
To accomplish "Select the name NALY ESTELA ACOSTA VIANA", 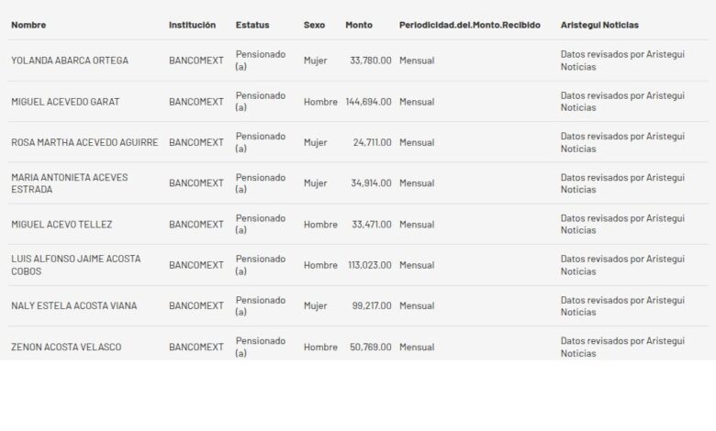I will [74, 305].
